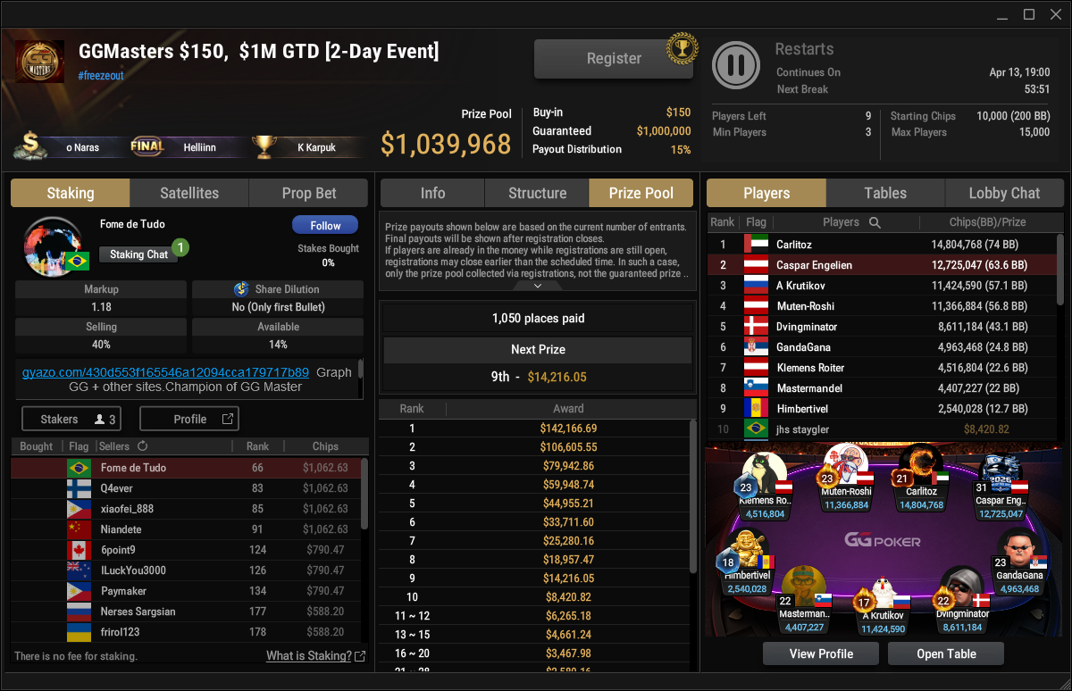
Task: Click Carlitoz's avatar at the poker table
Action: [921, 466]
